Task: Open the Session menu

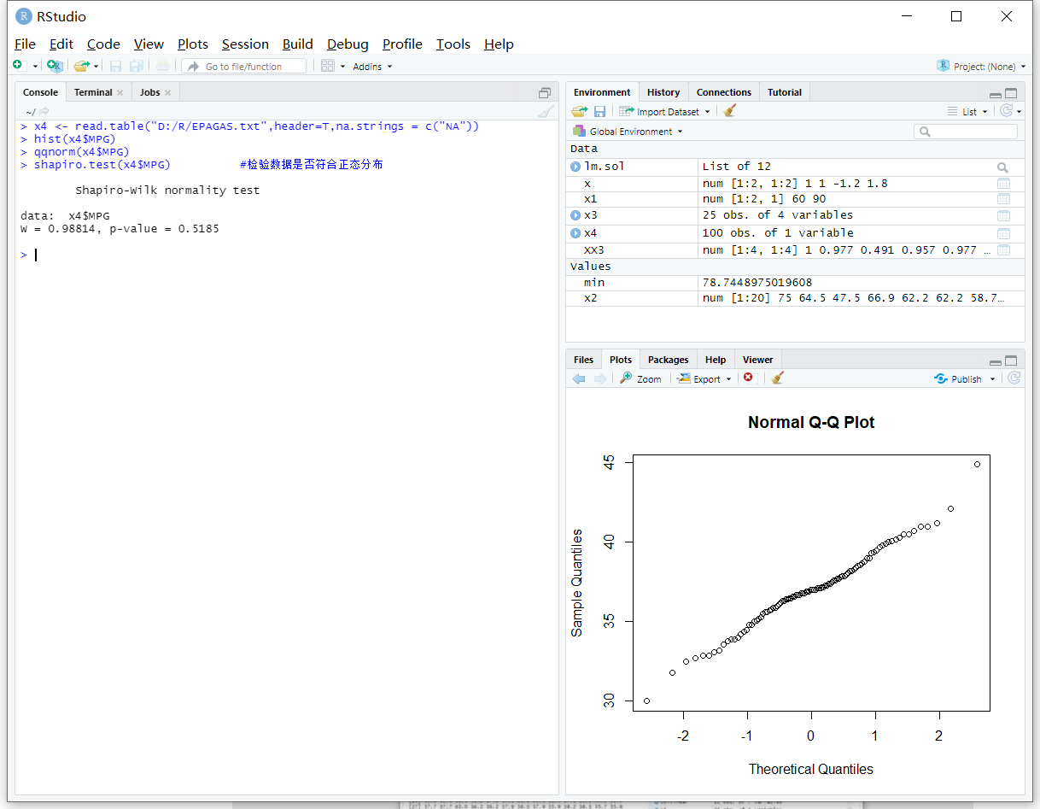Action: tap(245, 44)
